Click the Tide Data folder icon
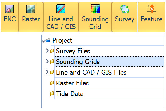Image resolution: width=166 pixels, height=111 pixels. click(52, 94)
